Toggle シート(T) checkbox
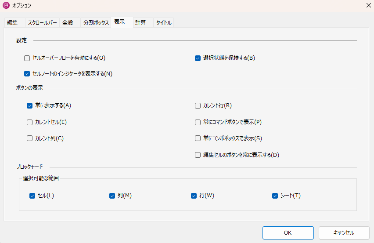Viewport: 374px width, 243px height. click(x=275, y=196)
